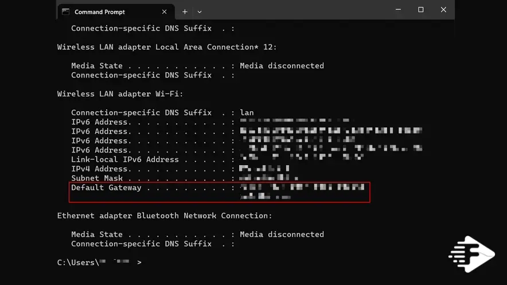Click the arrow logo watermark

click(472, 254)
